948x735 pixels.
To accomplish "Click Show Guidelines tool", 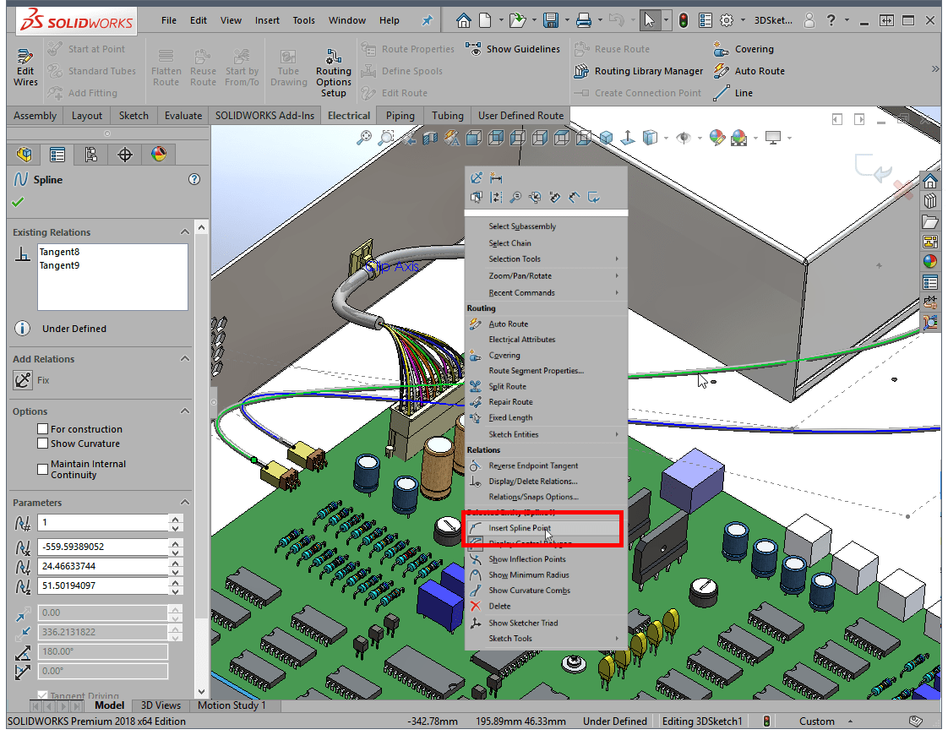I will coord(513,48).
